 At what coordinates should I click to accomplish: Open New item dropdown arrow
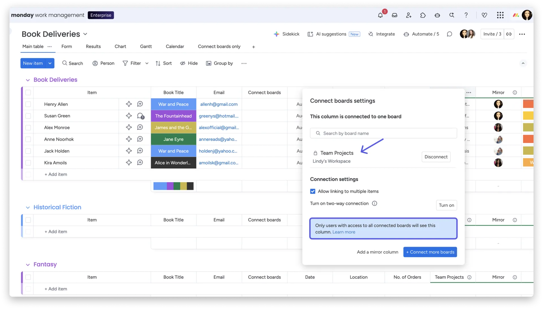coord(50,63)
